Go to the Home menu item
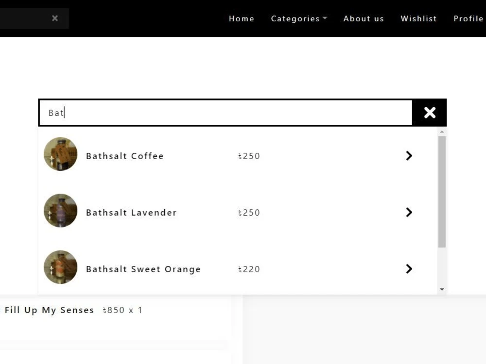The width and height of the screenshot is (486, 364). pyautogui.click(x=242, y=18)
